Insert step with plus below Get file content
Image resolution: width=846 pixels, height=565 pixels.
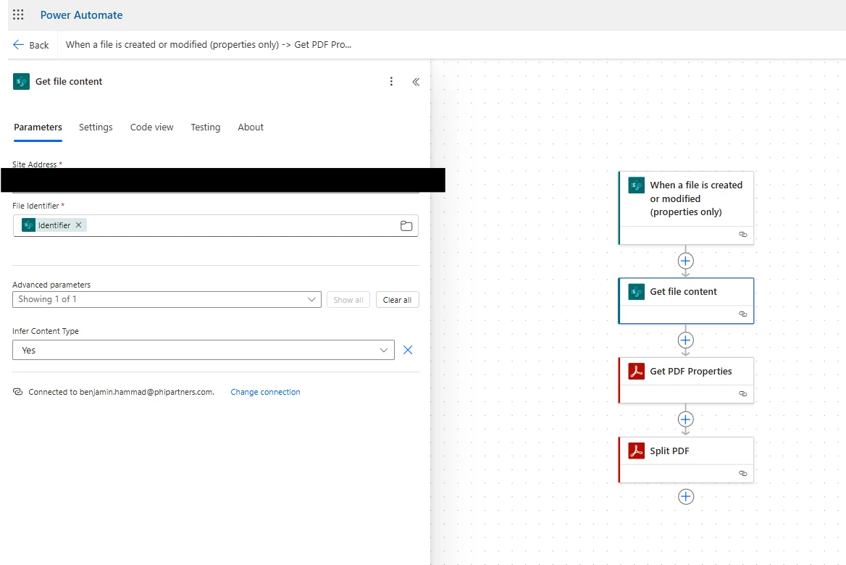click(686, 340)
